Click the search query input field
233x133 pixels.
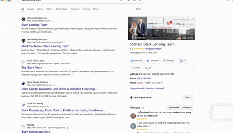[x=70, y=1]
